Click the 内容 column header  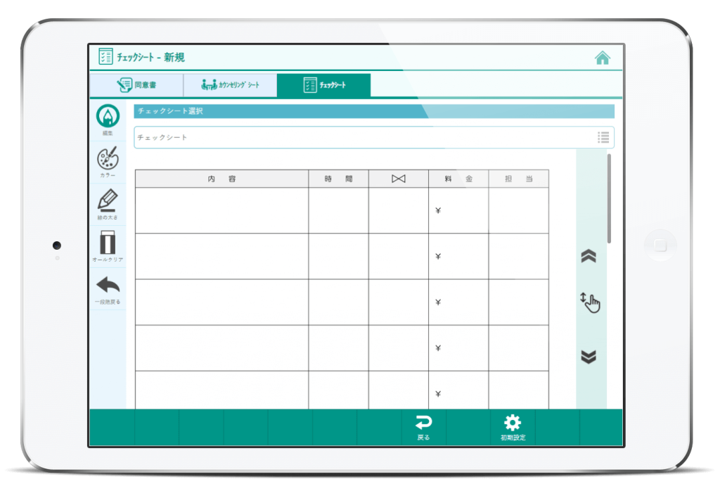221,179
